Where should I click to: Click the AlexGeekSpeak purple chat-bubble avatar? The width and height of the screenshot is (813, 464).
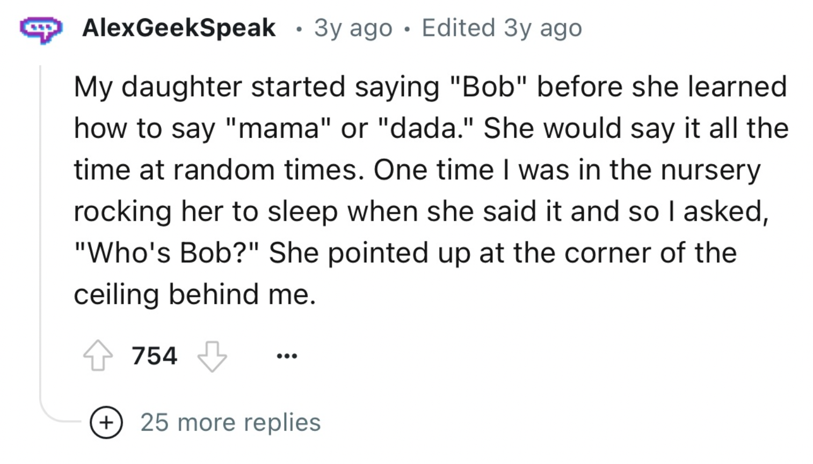click(41, 29)
